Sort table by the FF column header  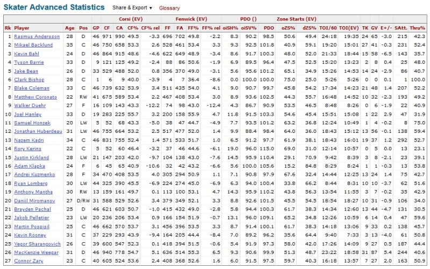(x=168, y=28)
